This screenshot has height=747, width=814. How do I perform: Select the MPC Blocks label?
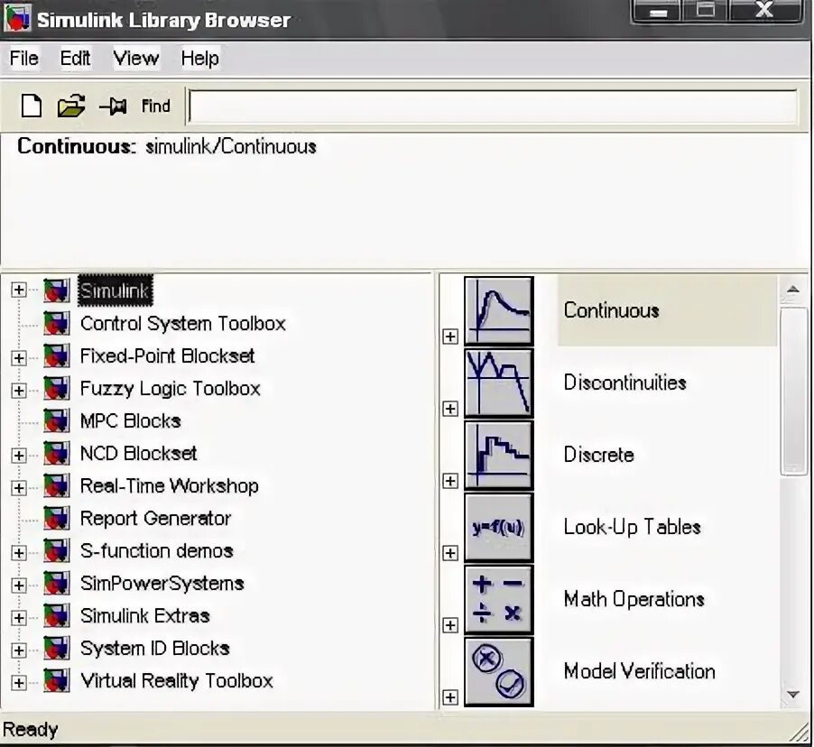click(130, 421)
